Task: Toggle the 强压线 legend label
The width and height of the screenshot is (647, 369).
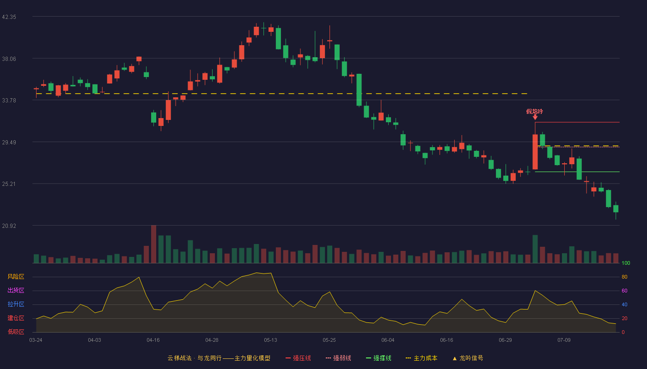Action: [302, 358]
